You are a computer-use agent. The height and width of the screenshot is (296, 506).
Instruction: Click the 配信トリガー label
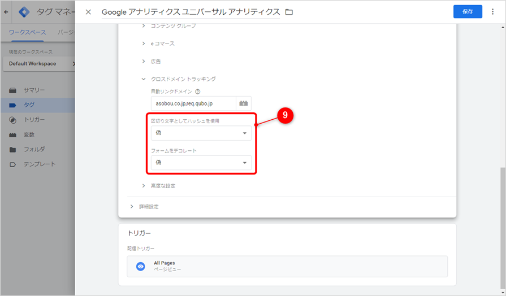pos(141,249)
